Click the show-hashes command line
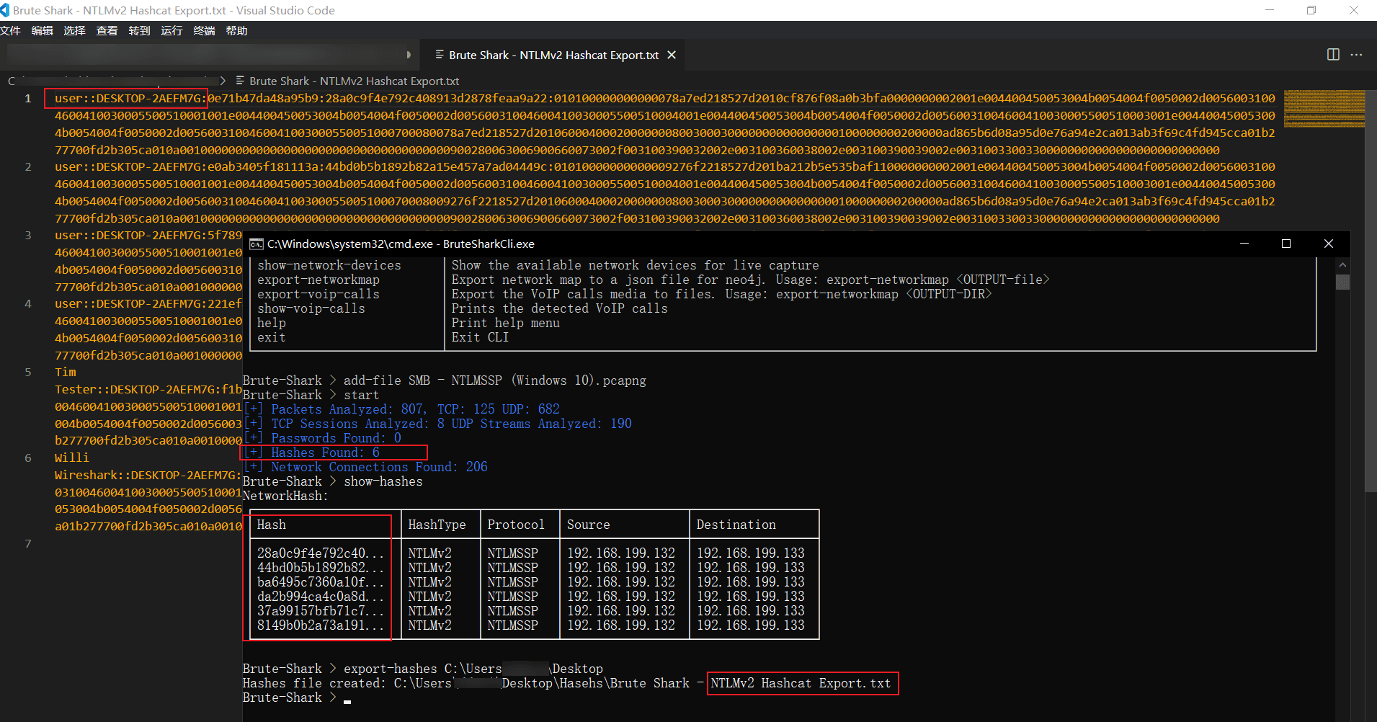Screen dimensions: 1377x722 click(x=333, y=481)
